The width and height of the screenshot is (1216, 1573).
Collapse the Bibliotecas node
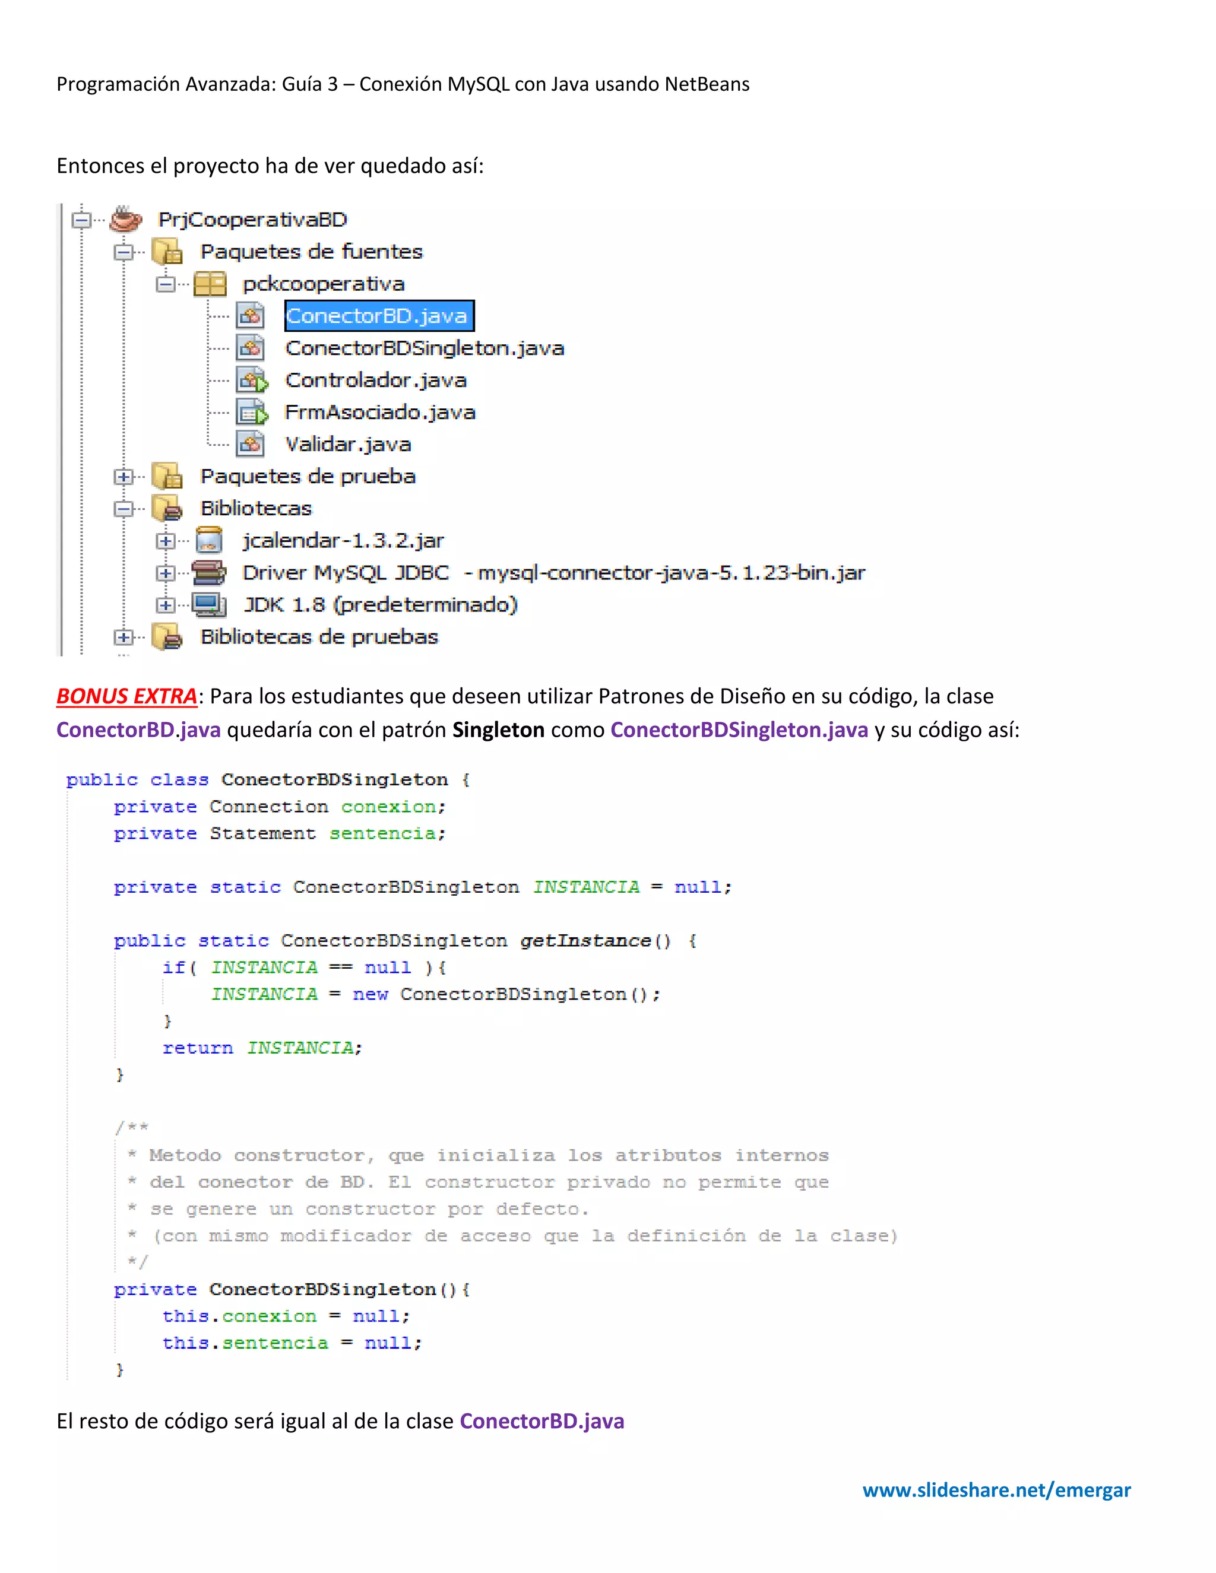124,509
